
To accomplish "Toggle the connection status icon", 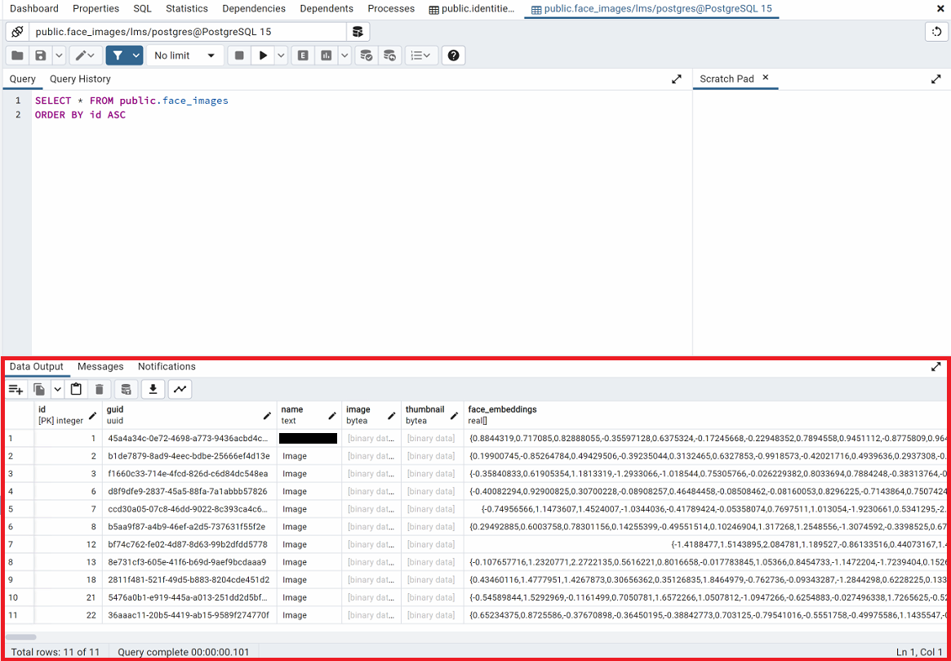I will point(17,32).
